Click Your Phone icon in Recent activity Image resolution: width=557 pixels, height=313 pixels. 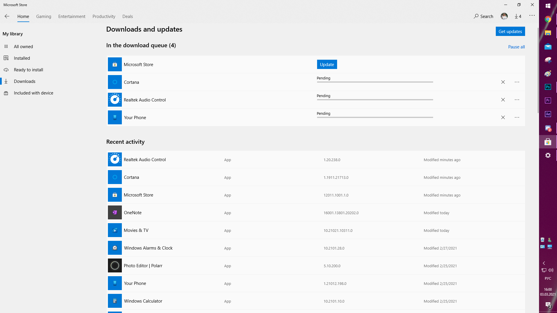click(115, 283)
